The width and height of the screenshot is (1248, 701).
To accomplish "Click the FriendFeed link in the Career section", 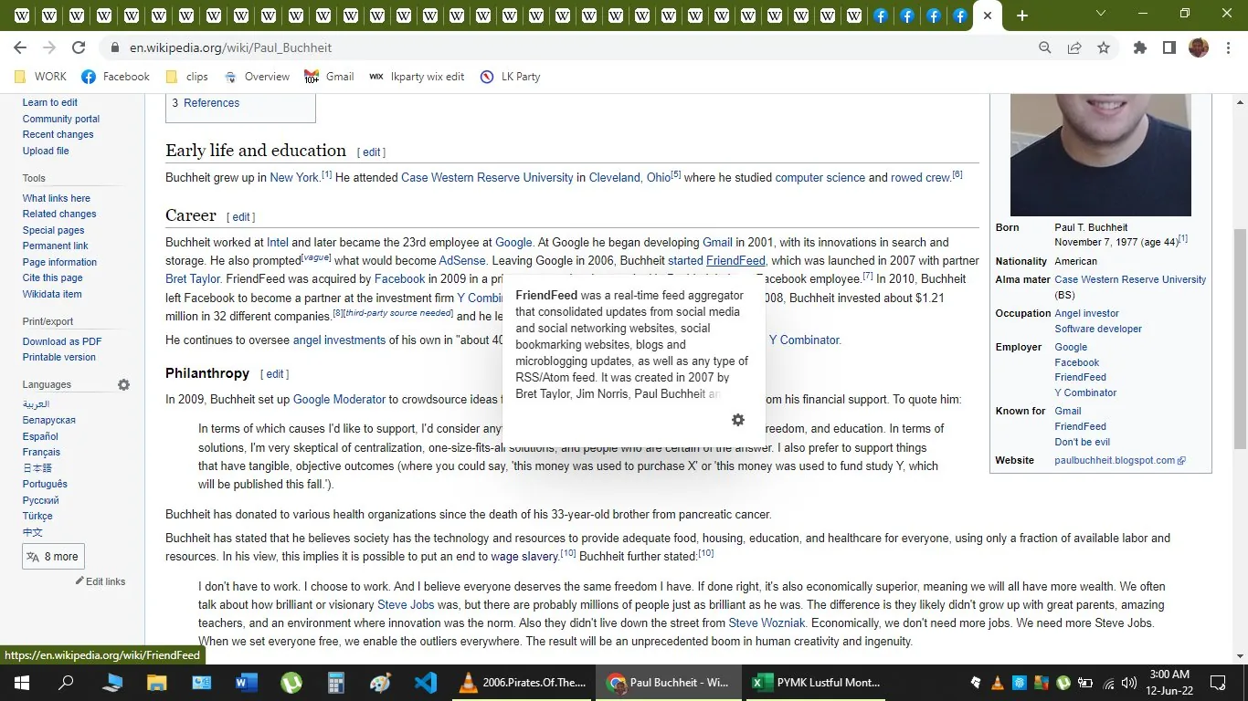I will point(735,261).
